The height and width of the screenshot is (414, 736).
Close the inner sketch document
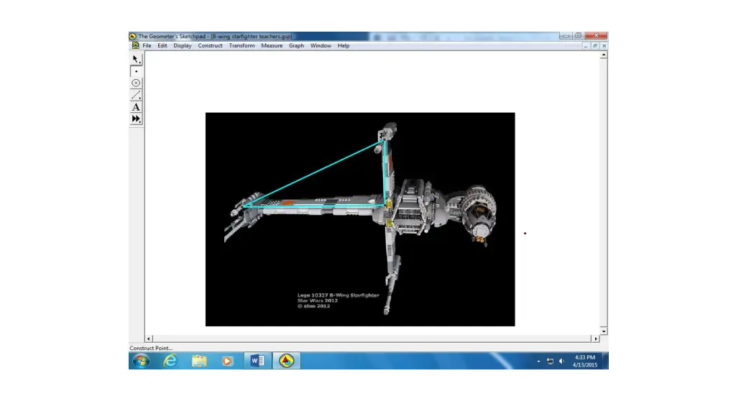(604, 45)
